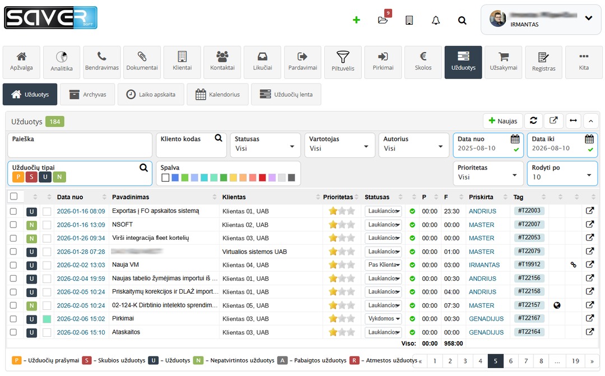Open the Data iki calendar picker
The image size is (605, 376).
point(589,138)
